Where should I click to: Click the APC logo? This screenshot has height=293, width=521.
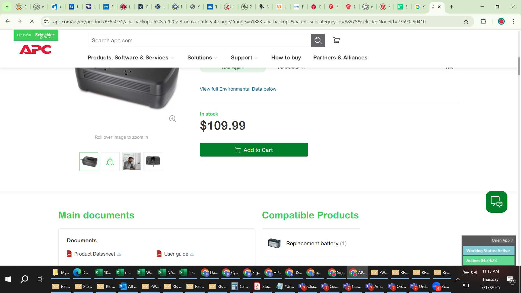[36, 50]
